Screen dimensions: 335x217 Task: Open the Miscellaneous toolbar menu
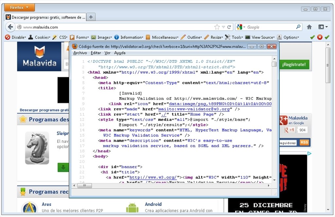point(162,37)
